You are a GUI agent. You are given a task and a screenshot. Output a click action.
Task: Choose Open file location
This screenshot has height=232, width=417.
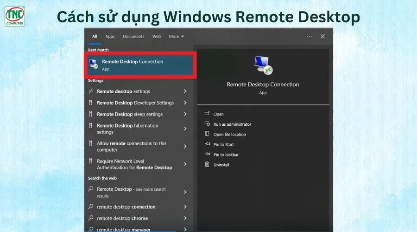click(229, 134)
